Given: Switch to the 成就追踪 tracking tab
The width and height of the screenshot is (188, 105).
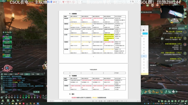Looking at the screenshot, I should click(174, 28).
